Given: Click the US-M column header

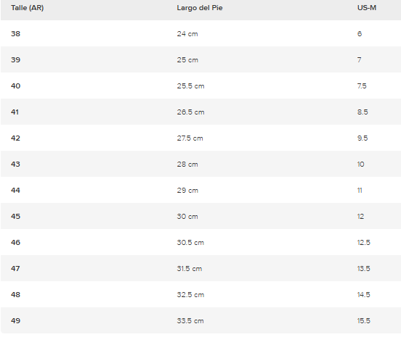Looking at the screenshot, I should 367,8.
